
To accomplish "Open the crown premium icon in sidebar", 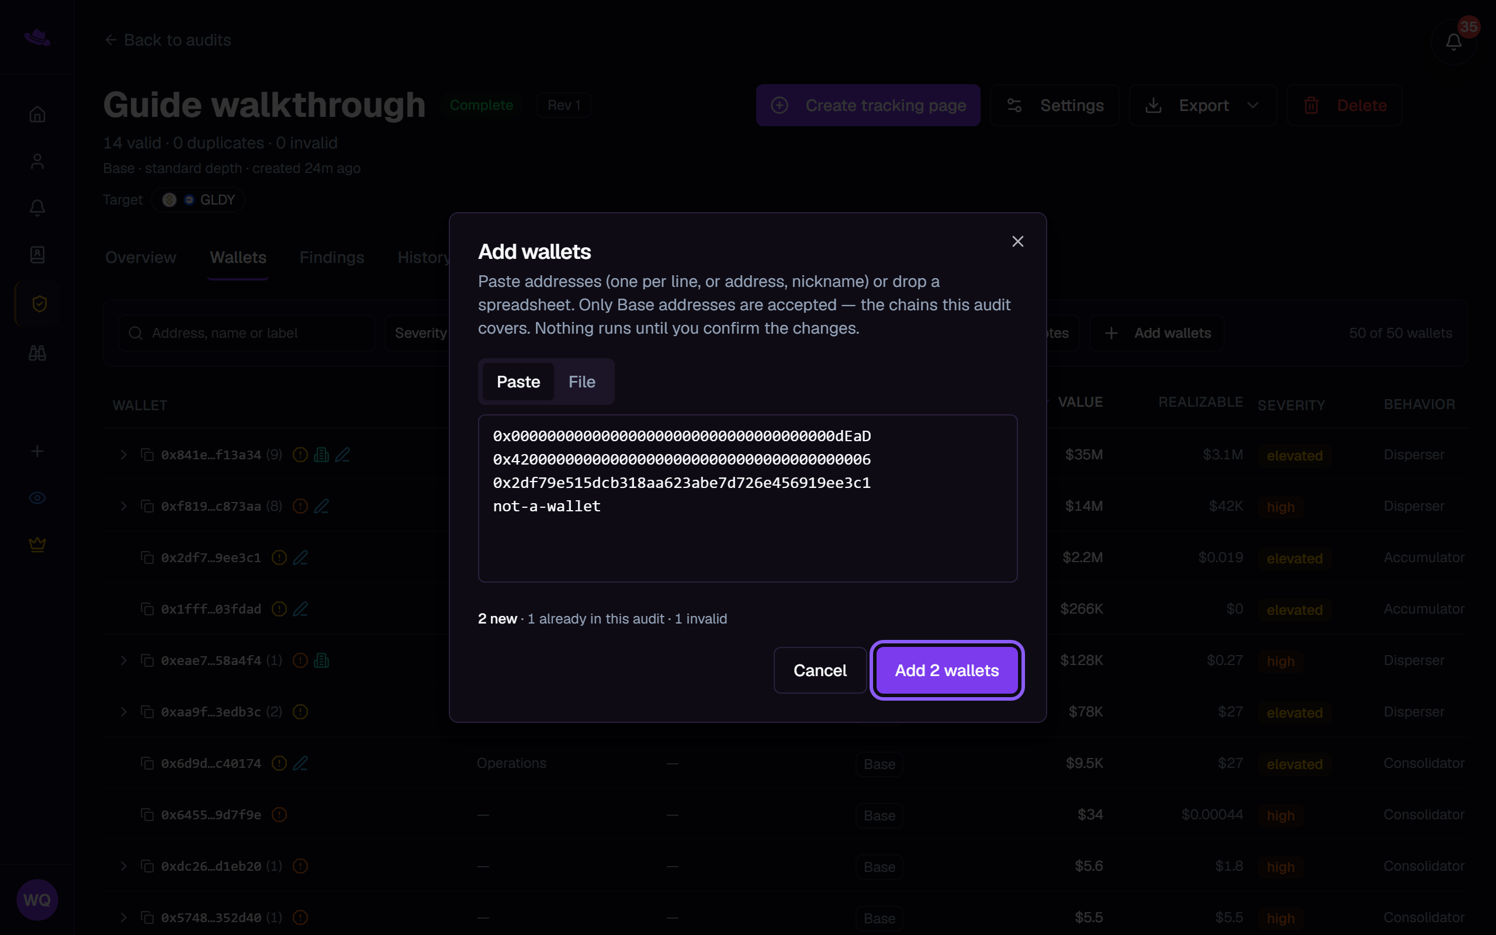I will 38,545.
